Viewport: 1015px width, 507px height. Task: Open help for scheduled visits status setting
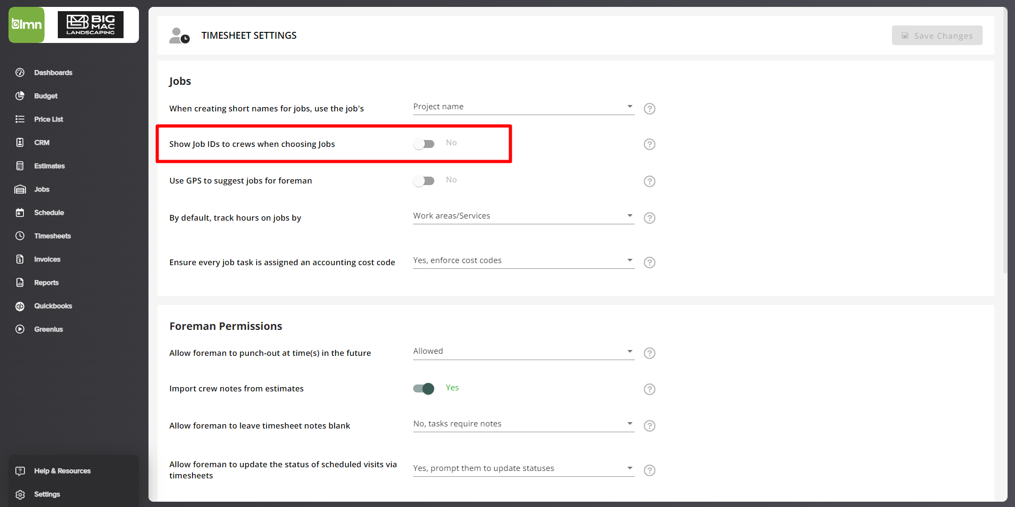650,470
